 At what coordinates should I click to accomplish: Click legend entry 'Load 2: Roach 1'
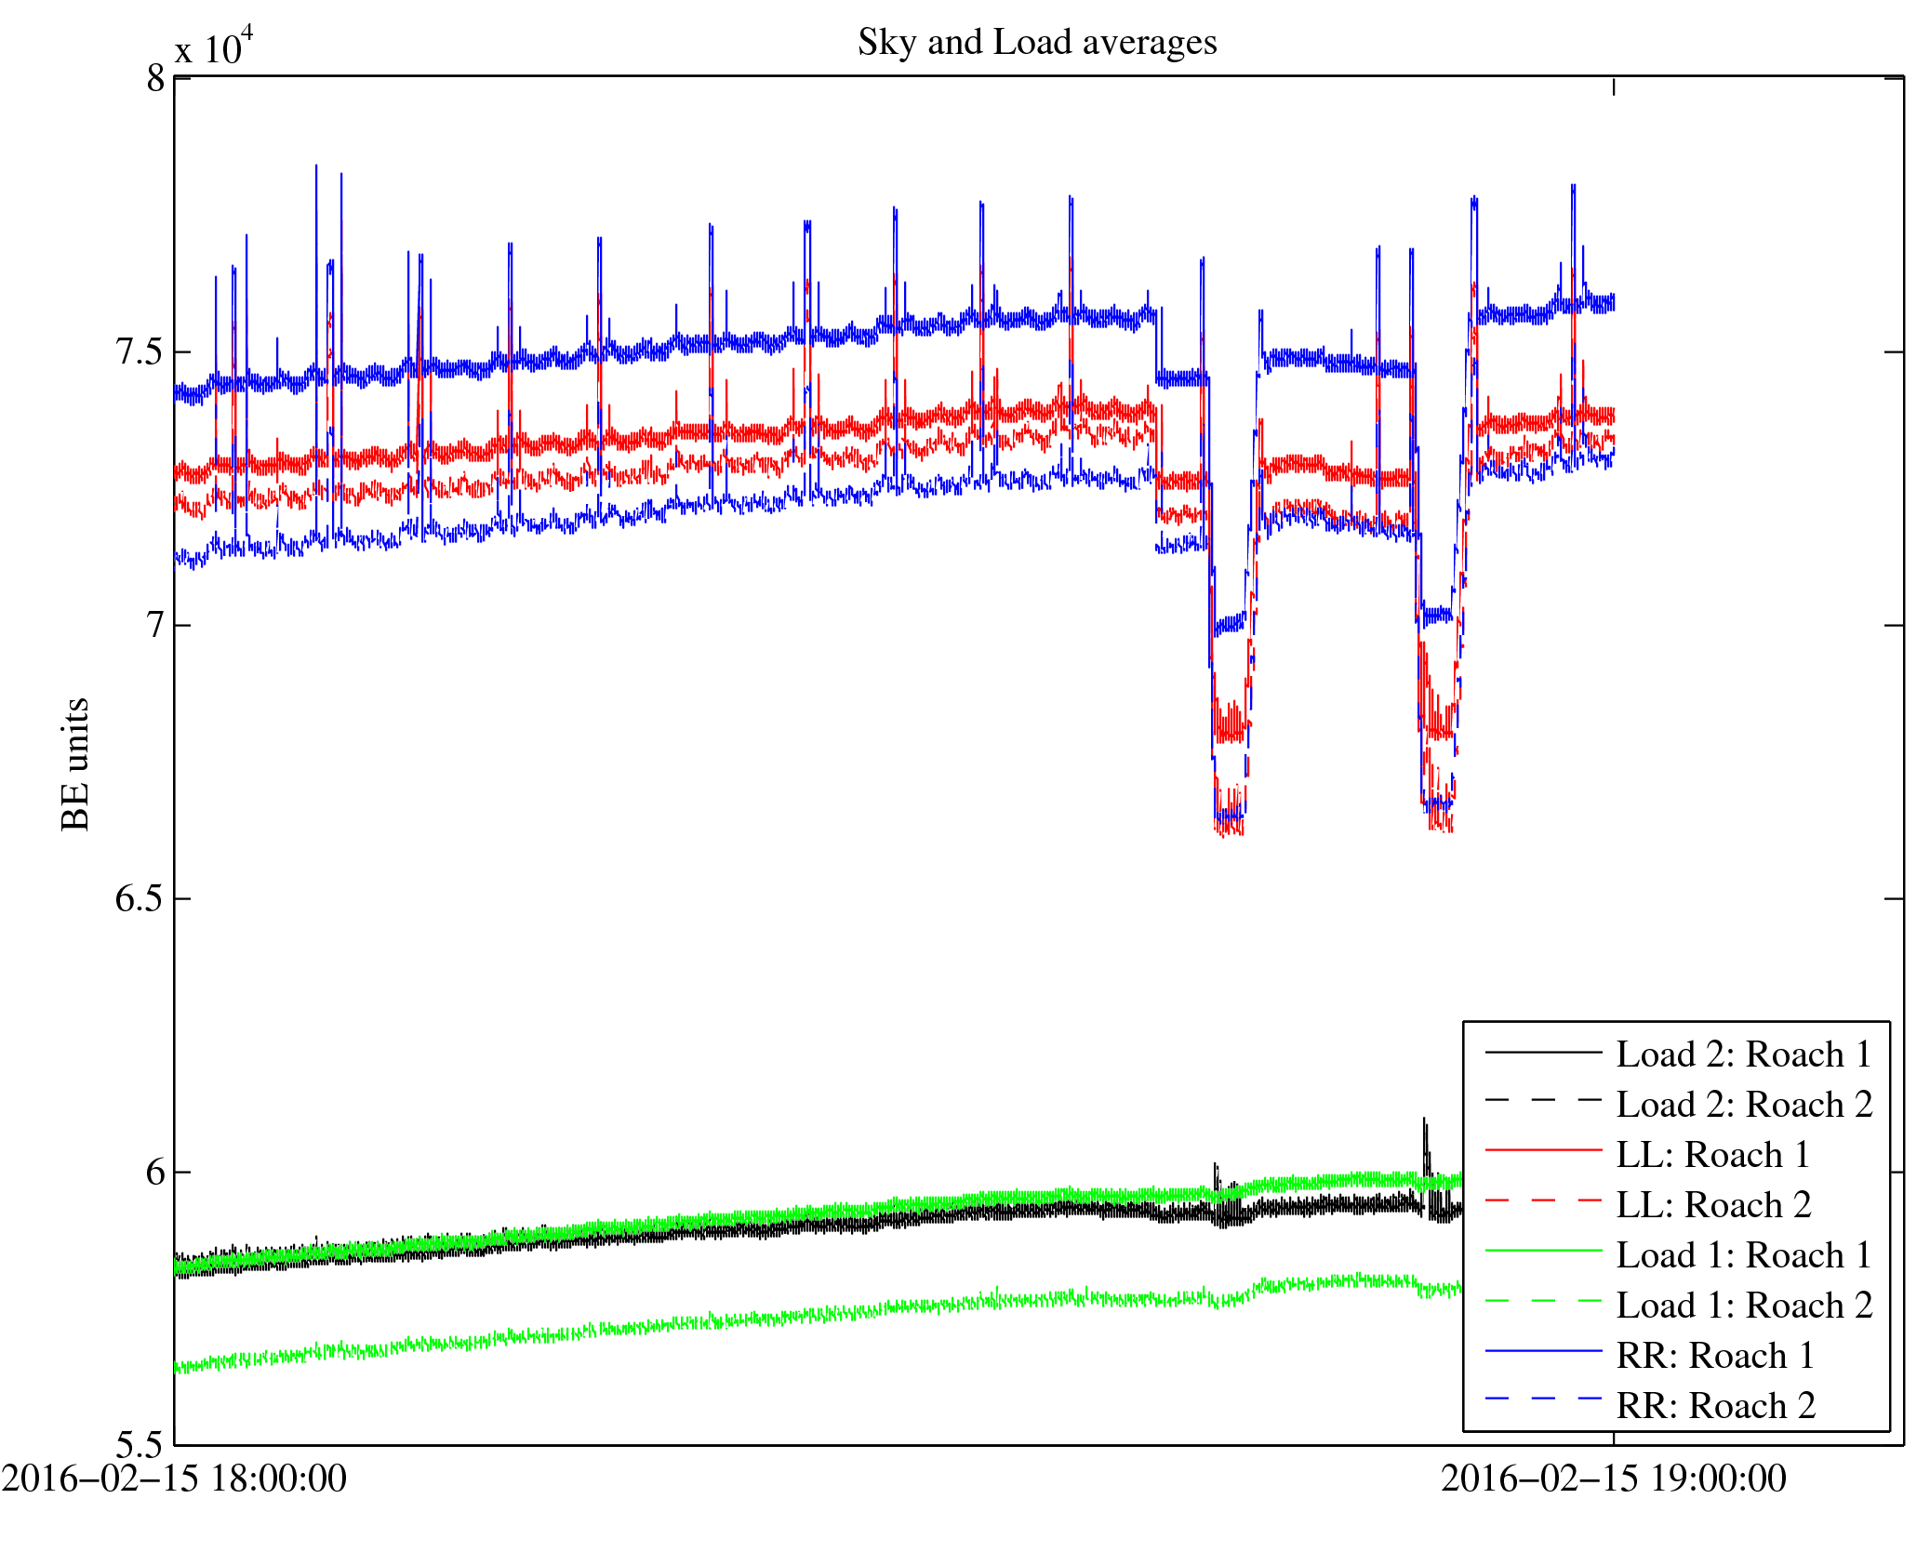(1743, 1054)
